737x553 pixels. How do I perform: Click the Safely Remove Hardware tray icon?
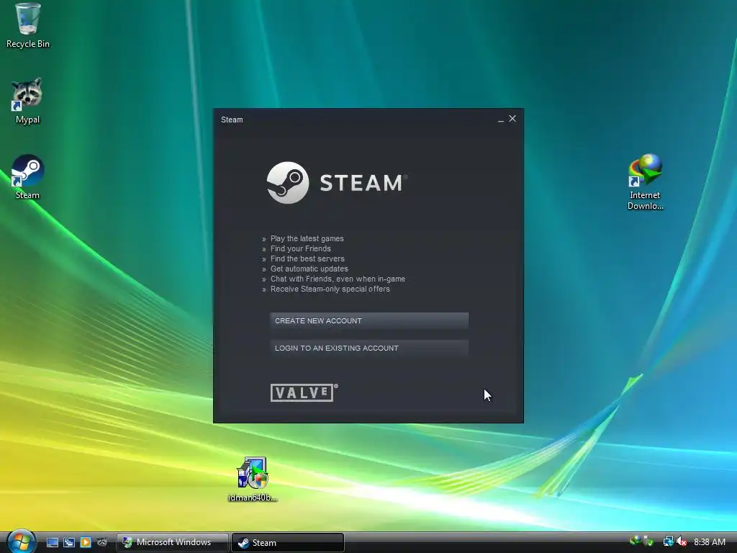pyautogui.click(x=648, y=541)
